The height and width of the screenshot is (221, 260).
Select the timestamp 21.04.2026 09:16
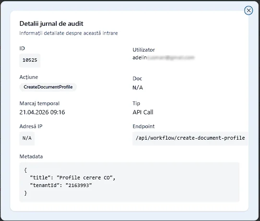pyautogui.click(x=42, y=112)
